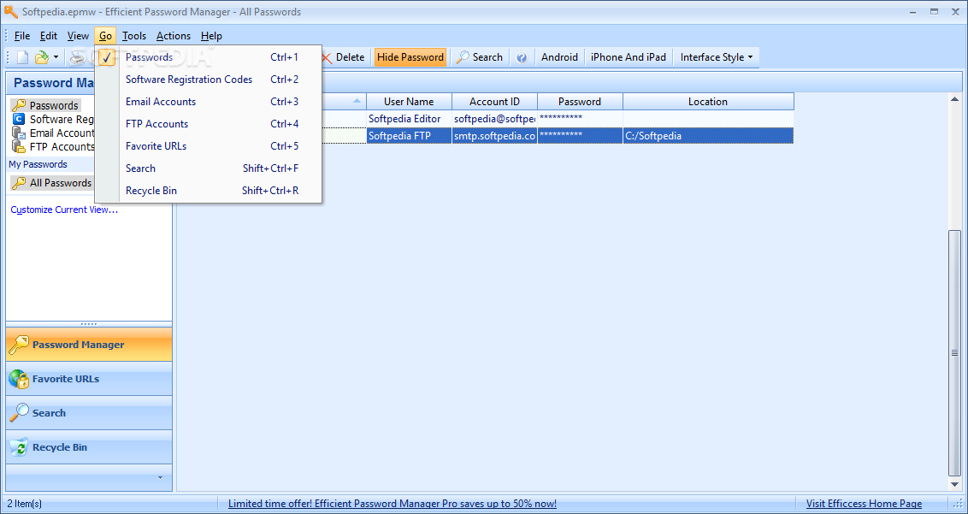Click Customize Current View link
Image resolution: width=968 pixels, height=514 pixels.
pos(64,210)
